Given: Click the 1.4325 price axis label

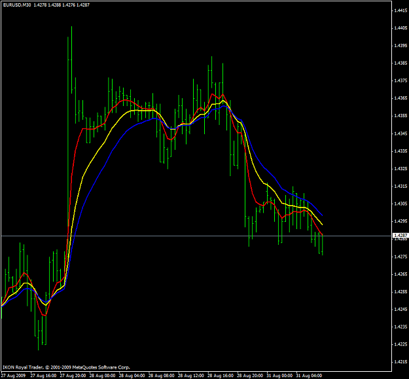Looking at the screenshot, I should (x=400, y=169).
